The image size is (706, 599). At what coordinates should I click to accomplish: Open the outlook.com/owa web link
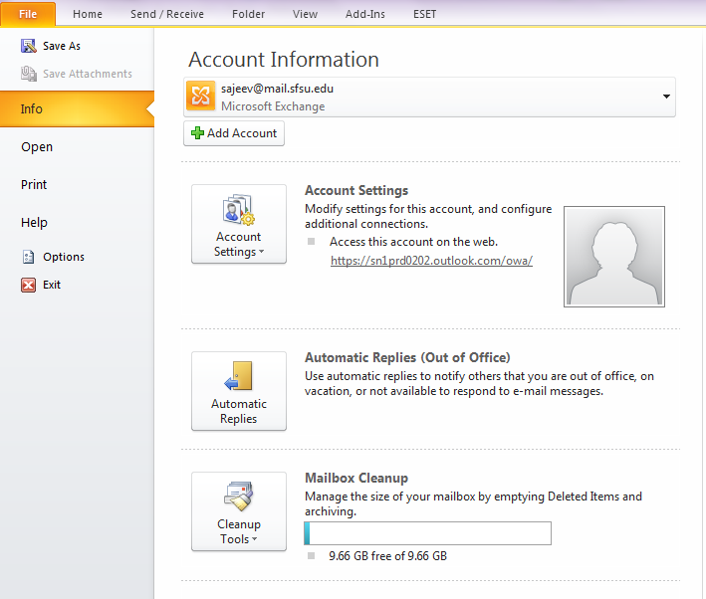pos(431,261)
